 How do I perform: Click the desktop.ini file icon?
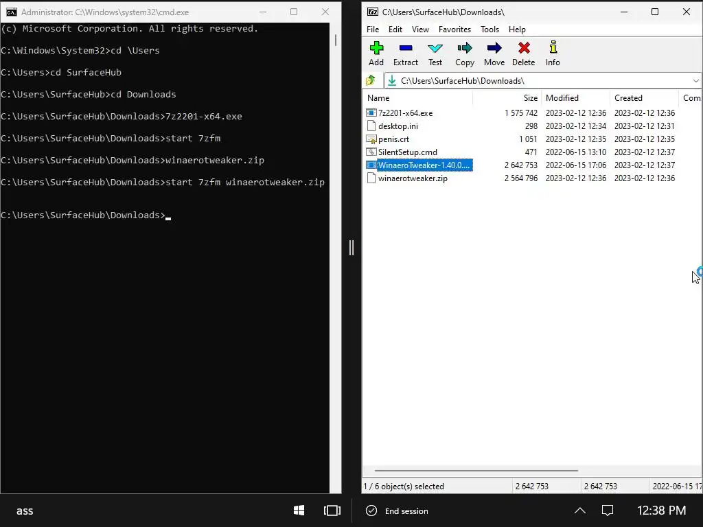(x=371, y=126)
